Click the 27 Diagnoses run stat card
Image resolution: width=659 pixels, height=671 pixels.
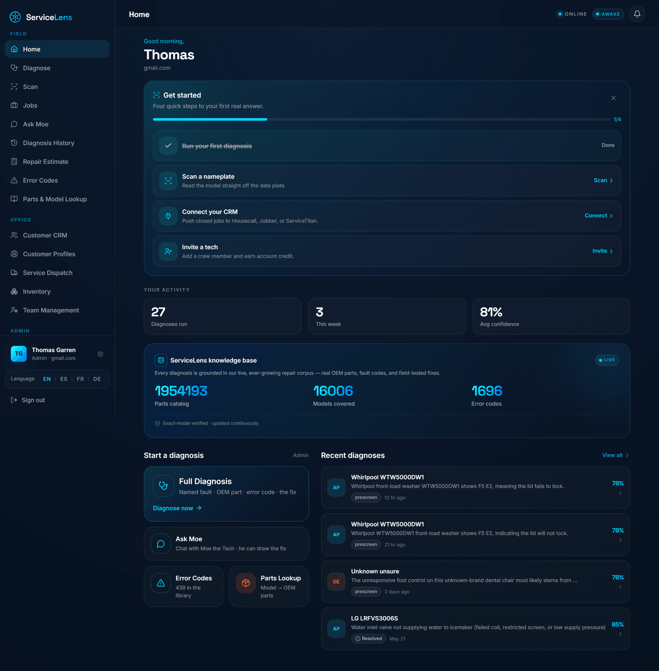click(223, 316)
